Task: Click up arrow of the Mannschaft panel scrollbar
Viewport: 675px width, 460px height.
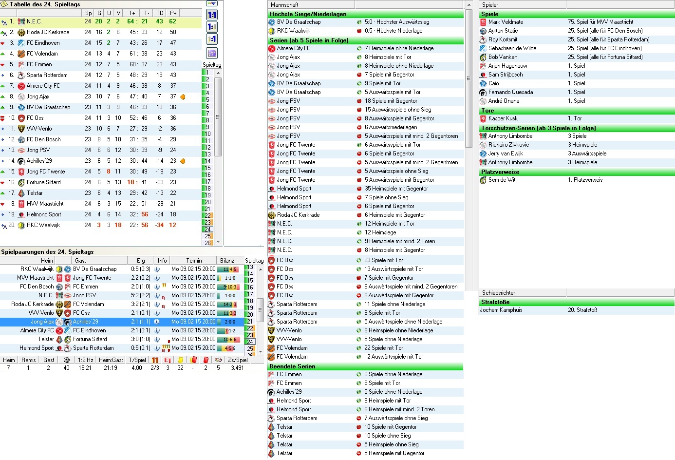Action: tap(469, 5)
